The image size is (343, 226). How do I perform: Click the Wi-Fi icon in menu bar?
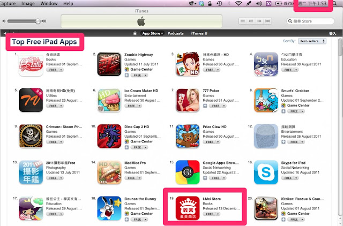(x=238, y=4)
